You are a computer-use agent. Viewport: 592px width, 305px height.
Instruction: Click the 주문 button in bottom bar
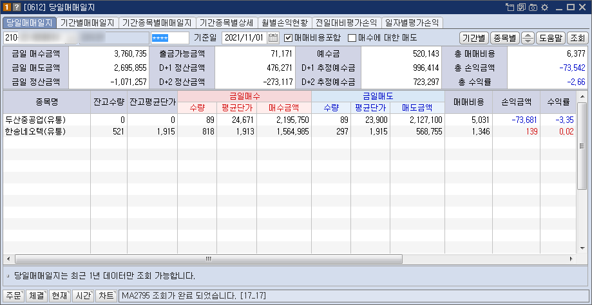[x=14, y=296]
